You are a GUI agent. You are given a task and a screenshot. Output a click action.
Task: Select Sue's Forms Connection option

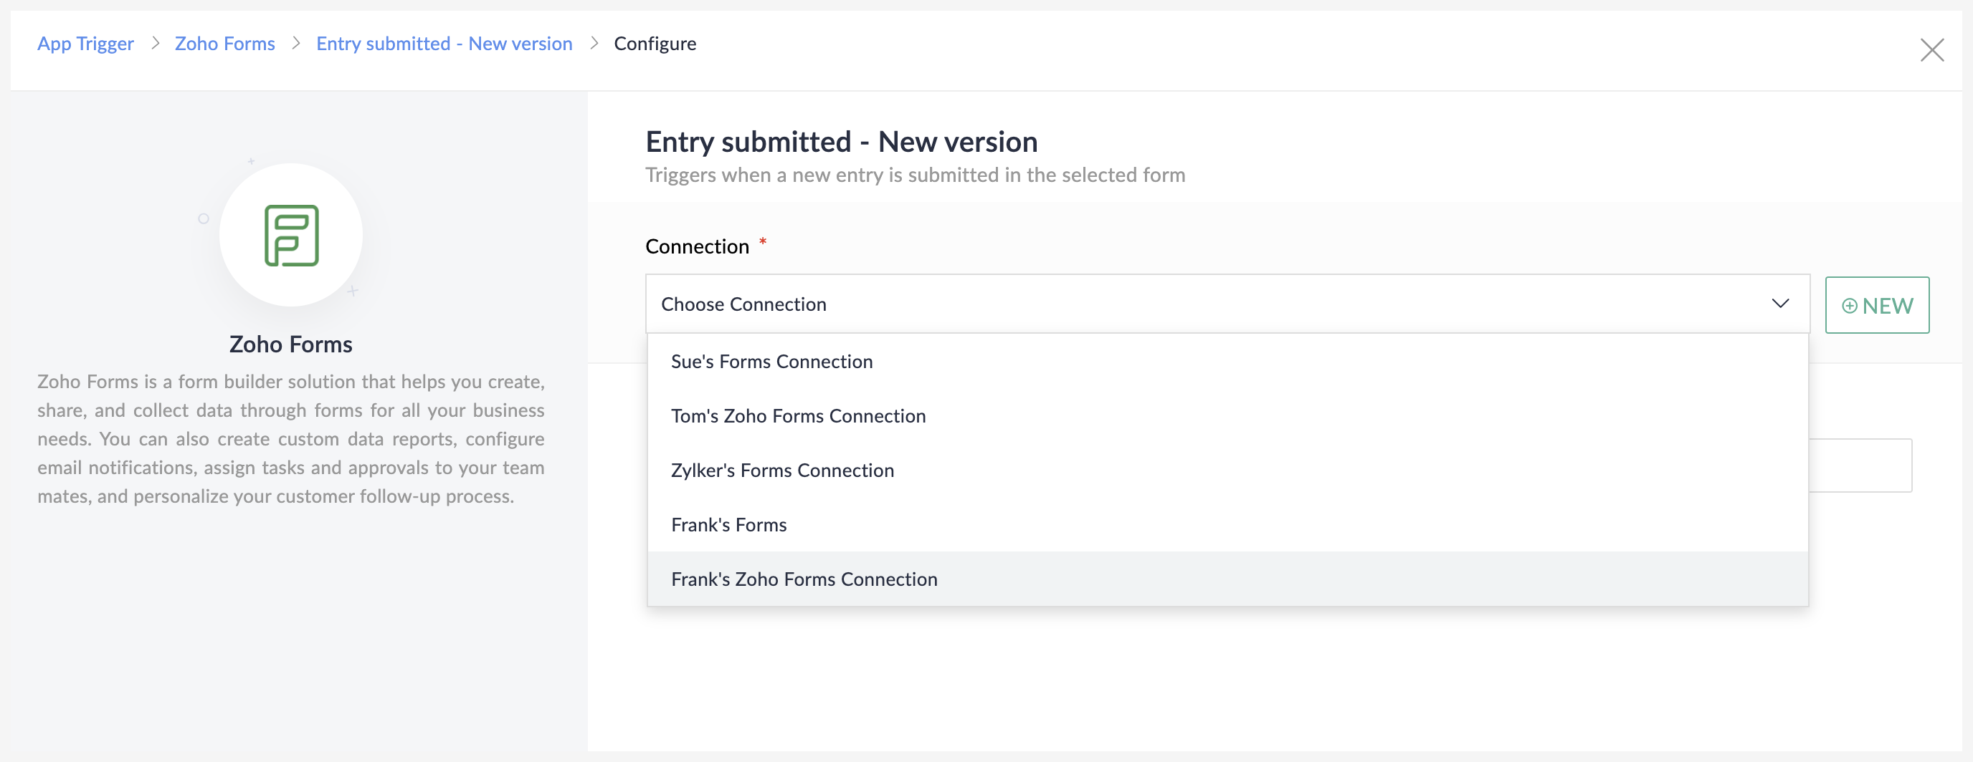click(771, 362)
